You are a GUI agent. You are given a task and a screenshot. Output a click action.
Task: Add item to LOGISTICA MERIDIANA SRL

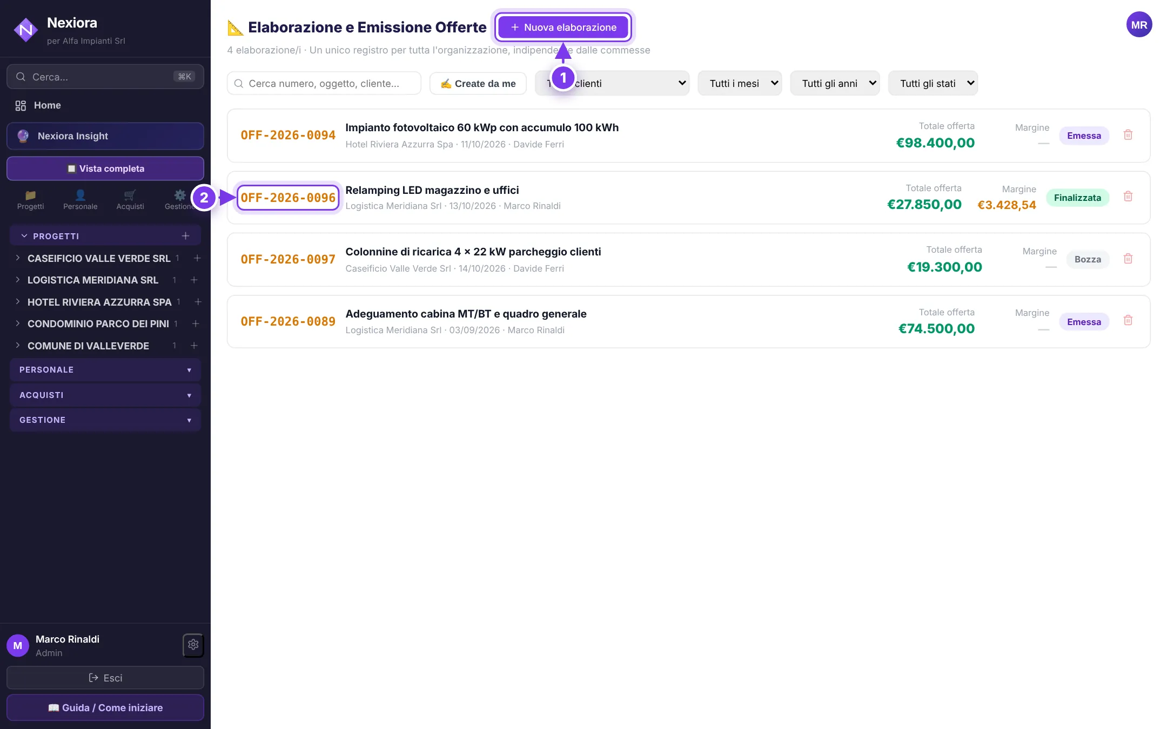click(x=194, y=280)
